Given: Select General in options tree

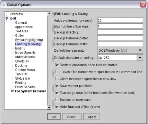Looking at the screenshot, I should pos(21,23).
